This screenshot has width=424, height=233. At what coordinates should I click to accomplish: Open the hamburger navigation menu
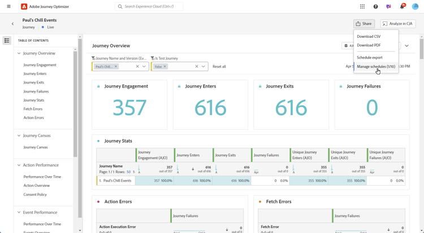pos(8,6)
